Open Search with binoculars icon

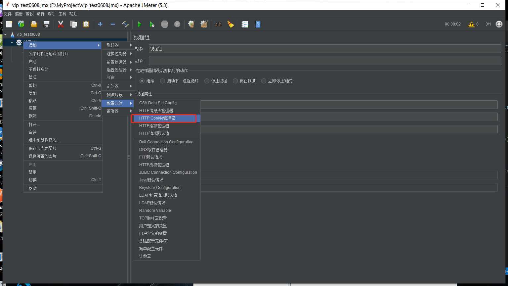click(x=218, y=24)
